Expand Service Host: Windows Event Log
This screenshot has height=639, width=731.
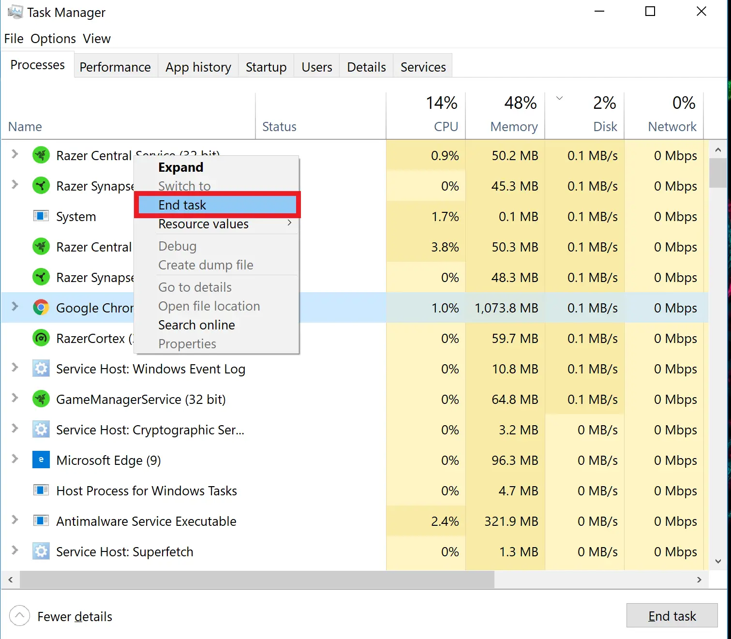pyautogui.click(x=15, y=368)
